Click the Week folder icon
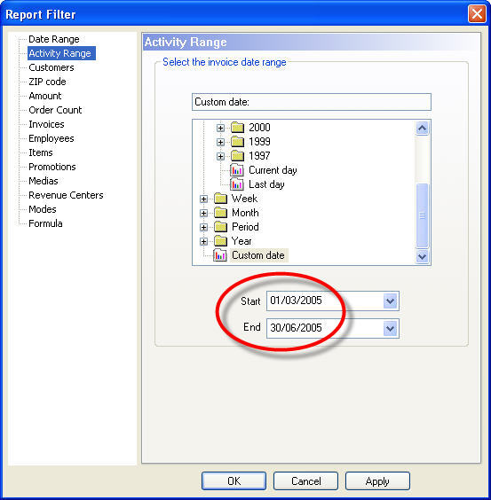Image resolution: width=491 pixels, height=500 pixels. pos(220,199)
